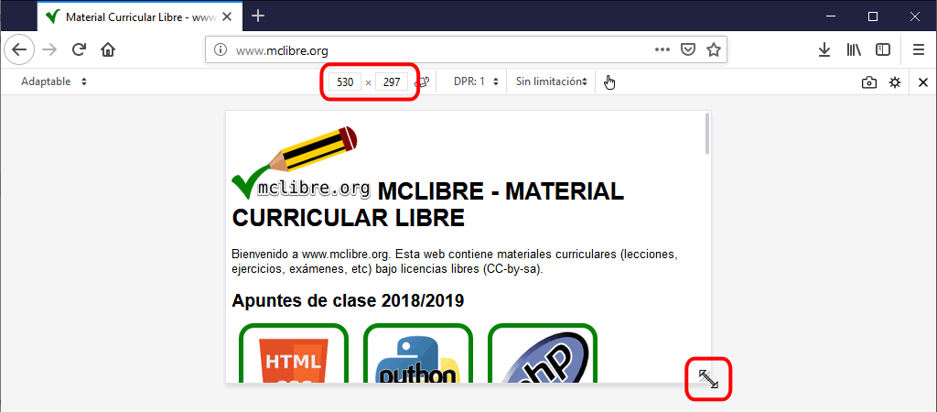The width and height of the screenshot is (937, 412).
Task: Click the viewport vertical scrollbar thumb
Action: coord(707,134)
